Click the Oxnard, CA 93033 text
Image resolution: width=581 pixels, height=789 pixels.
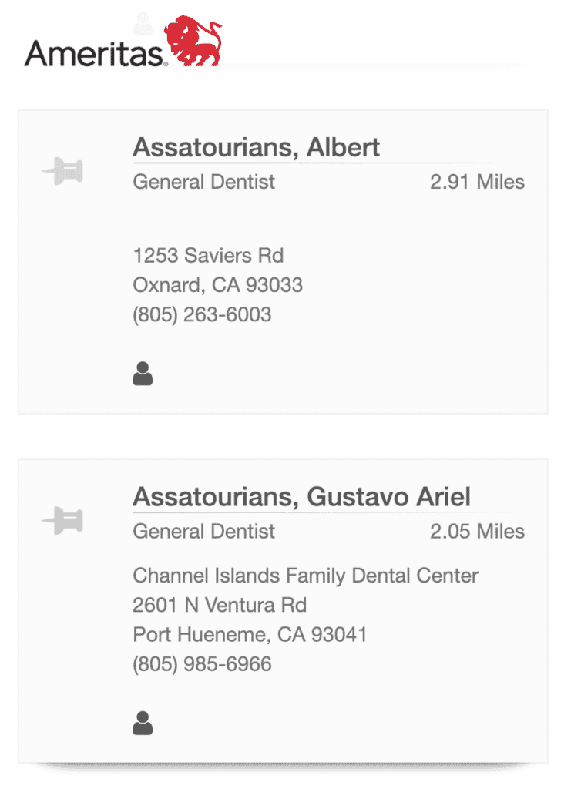pyautogui.click(x=218, y=285)
